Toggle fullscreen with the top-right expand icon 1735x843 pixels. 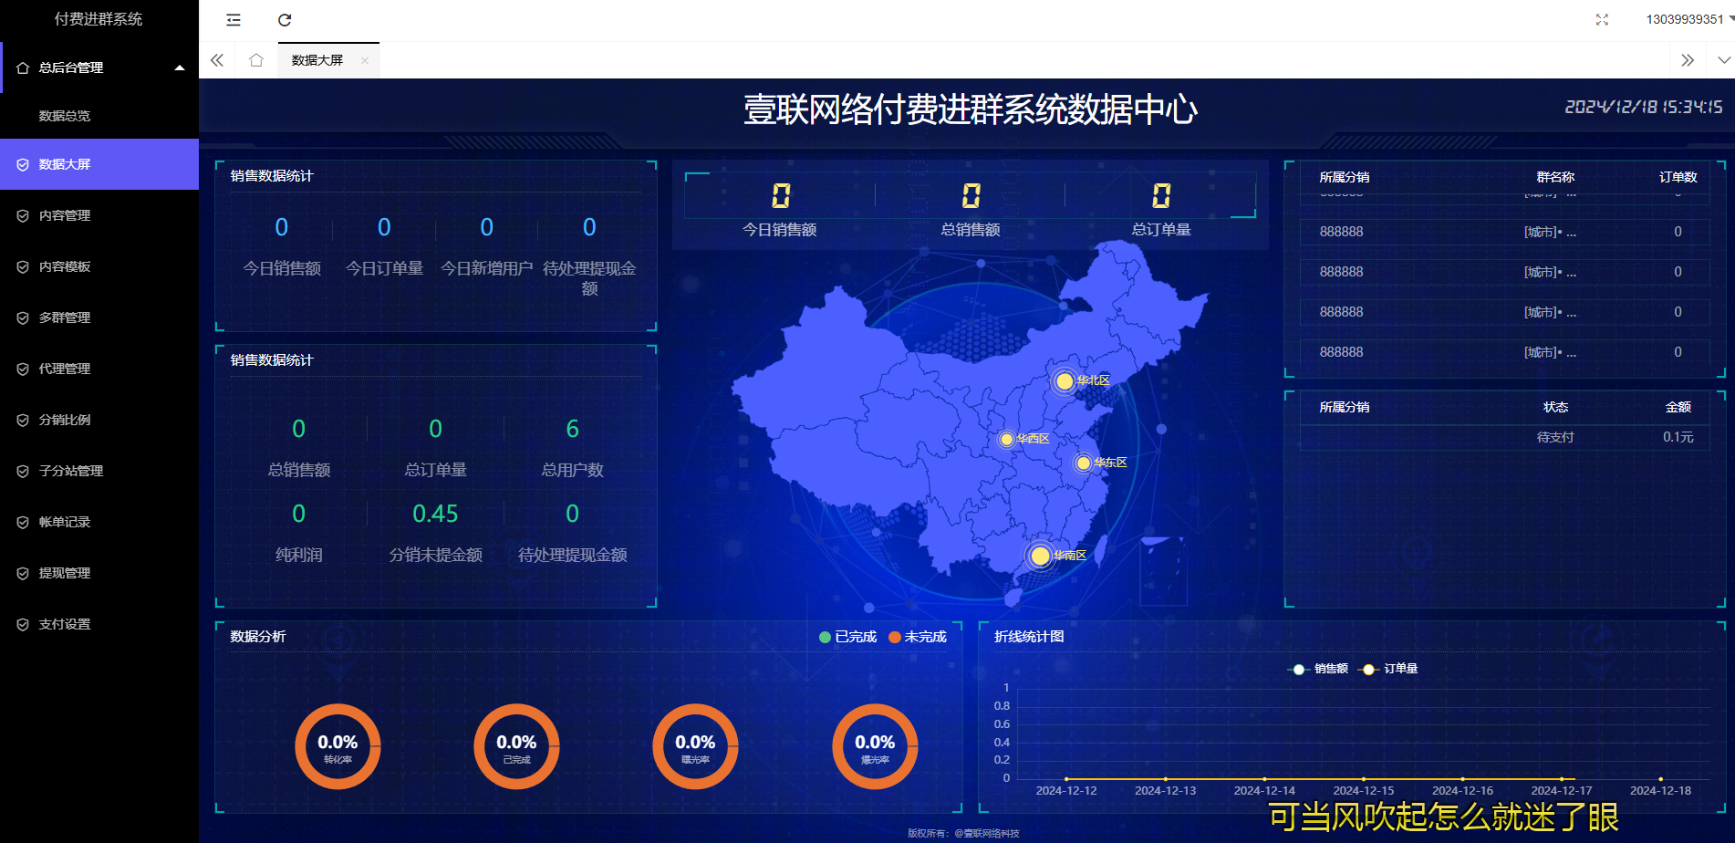pyautogui.click(x=1603, y=19)
